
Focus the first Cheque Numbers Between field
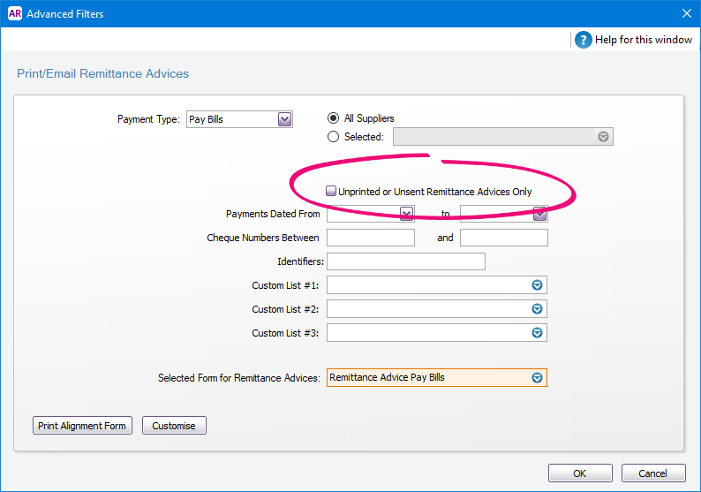[371, 238]
